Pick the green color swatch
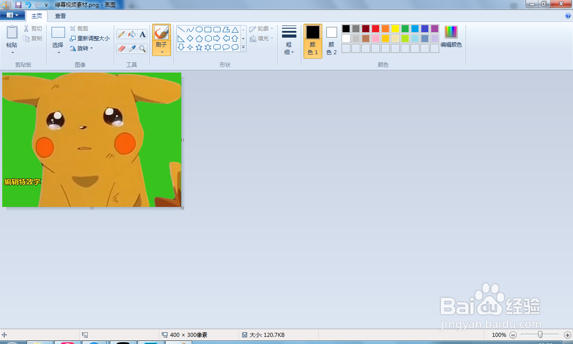Viewport: 573px width, 344px height. point(405,29)
